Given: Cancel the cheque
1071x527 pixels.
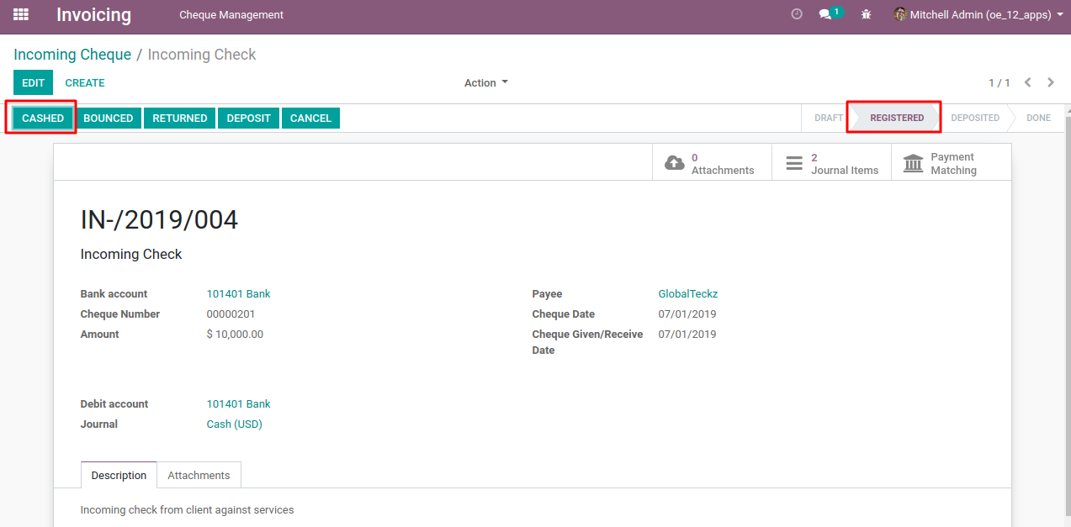Looking at the screenshot, I should 310,118.
